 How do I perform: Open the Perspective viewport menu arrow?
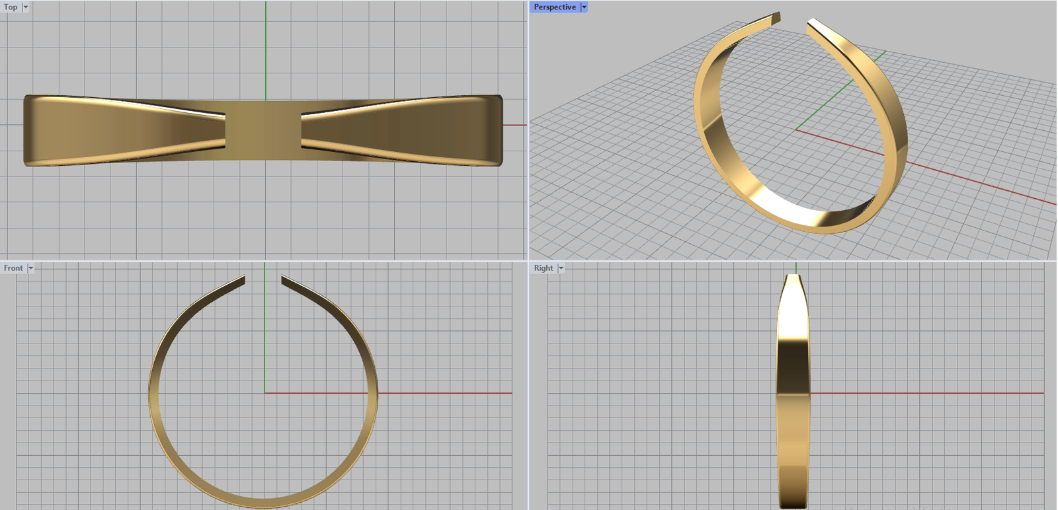(x=584, y=7)
